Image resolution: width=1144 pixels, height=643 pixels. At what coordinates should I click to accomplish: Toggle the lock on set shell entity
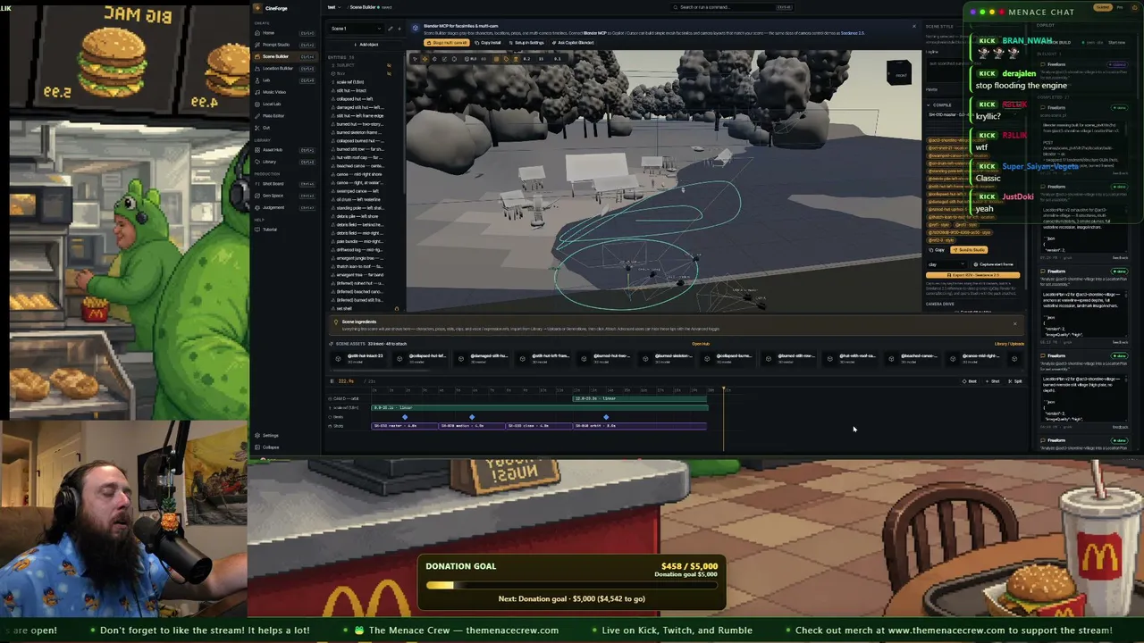[x=397, y=309]
